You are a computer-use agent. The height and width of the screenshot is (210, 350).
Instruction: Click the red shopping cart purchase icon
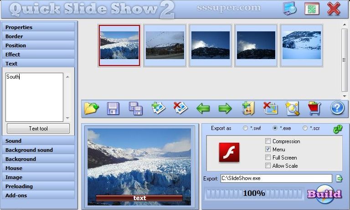pos(314,109)
